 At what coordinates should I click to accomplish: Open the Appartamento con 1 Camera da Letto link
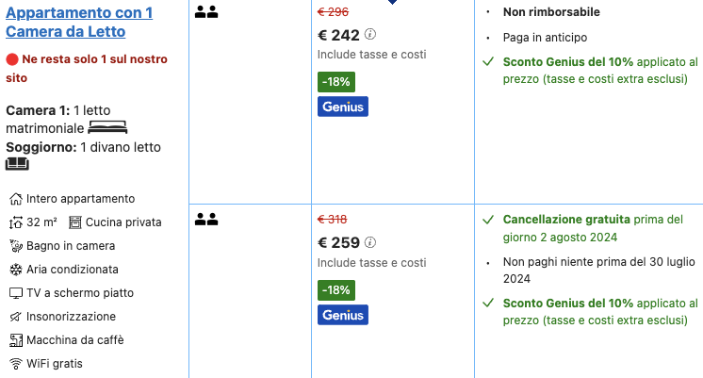coord(79,22)
